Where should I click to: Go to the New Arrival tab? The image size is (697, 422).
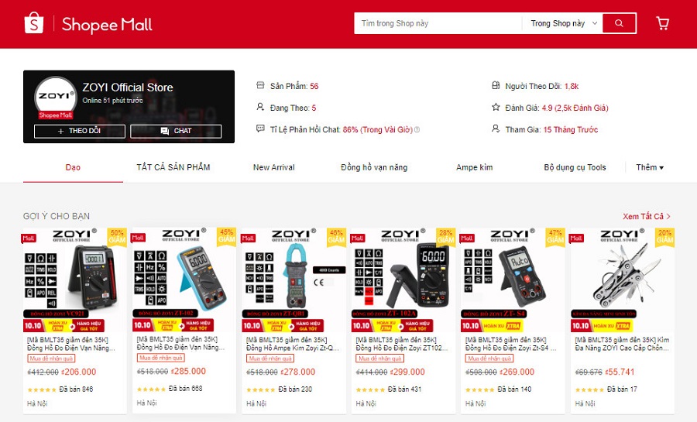274,167
